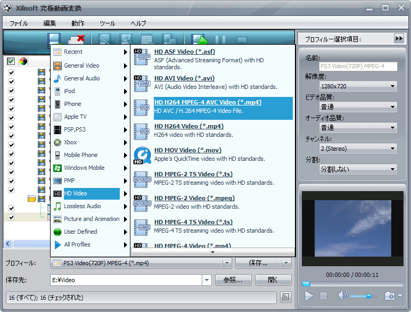This screenshot has width=411, height=312.
Task: Open the 保存先 destination path dropdown arrow
Action: [x=207, y=280]
